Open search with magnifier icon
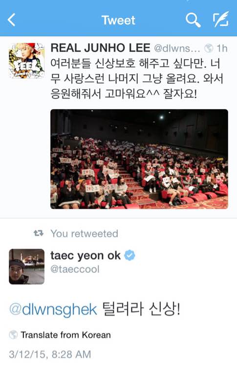This screenshot has width=237, height=366. click(193, 20)
